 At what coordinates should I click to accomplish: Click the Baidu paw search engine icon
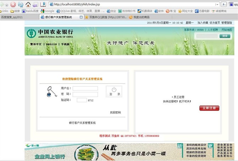click(232, 4)
